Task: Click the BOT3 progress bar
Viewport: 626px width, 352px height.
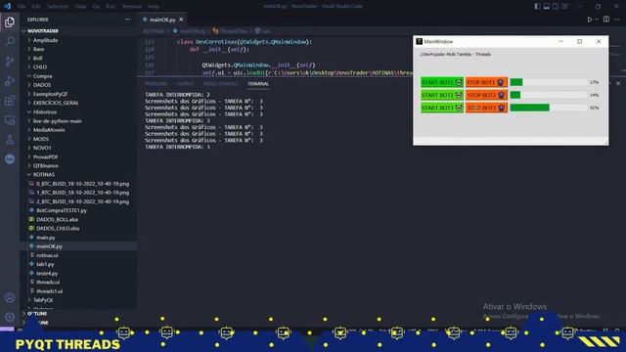Action: [549, 108]
